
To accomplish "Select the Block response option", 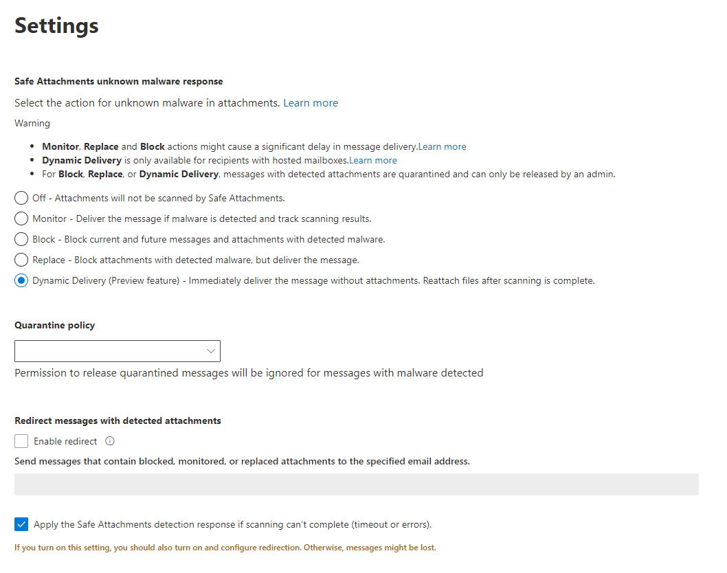I will tap(21, 239).
